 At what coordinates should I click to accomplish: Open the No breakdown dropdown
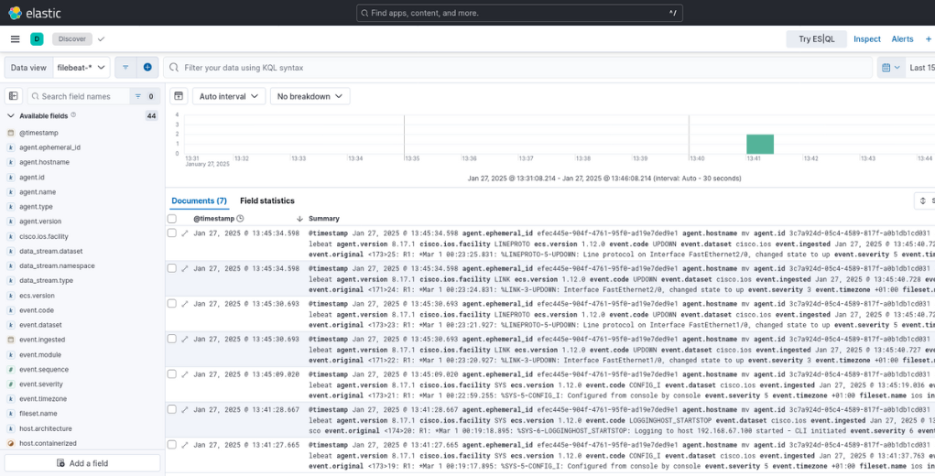tap(310, 96)
